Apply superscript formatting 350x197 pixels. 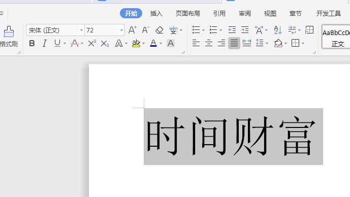click(x=92, y=43)
